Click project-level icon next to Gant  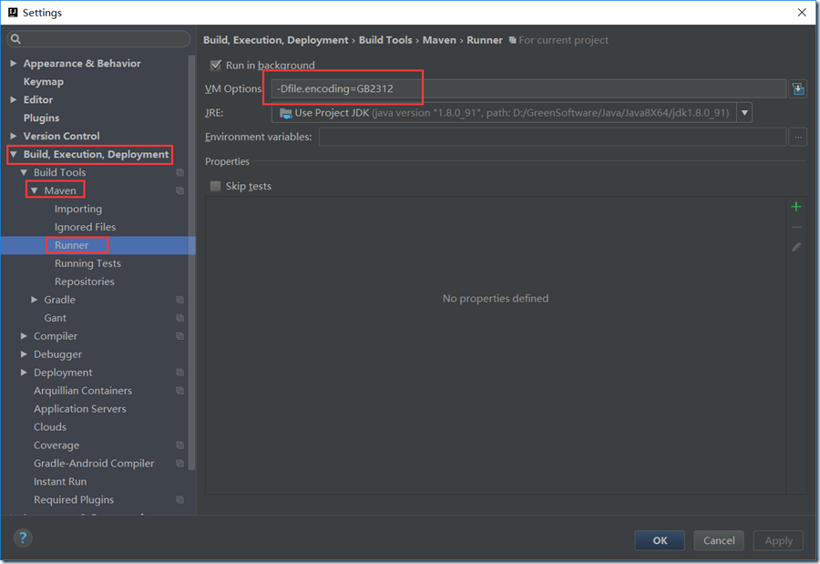(x=179, y=318)
